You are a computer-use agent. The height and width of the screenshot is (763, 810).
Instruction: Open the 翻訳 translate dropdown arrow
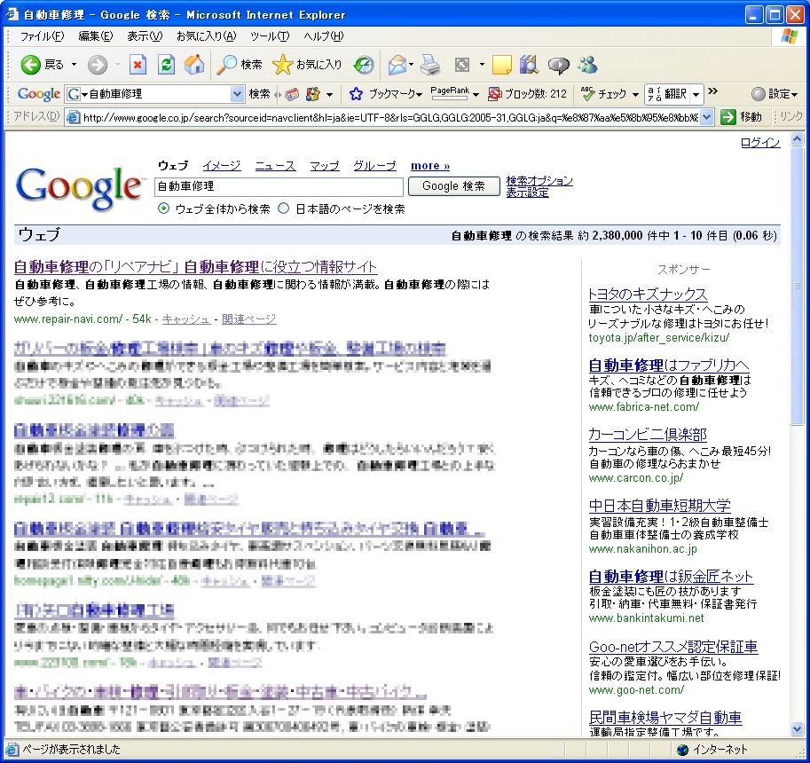(696, 95)
